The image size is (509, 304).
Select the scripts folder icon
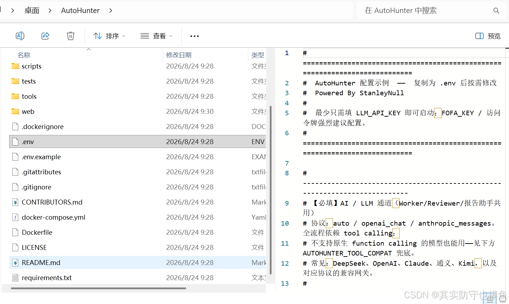click(15, 66)
